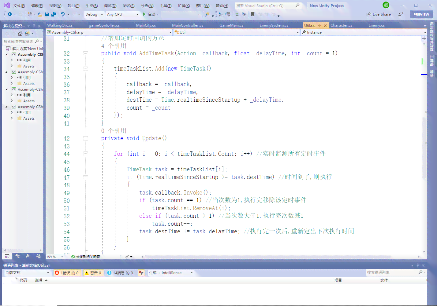Click the save all icon

click(54, 14)
